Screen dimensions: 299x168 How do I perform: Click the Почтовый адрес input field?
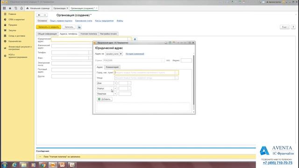point(72,70)
